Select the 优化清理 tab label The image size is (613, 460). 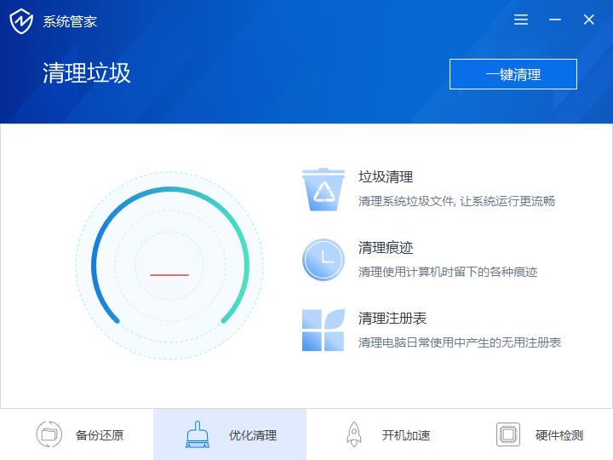253,435
